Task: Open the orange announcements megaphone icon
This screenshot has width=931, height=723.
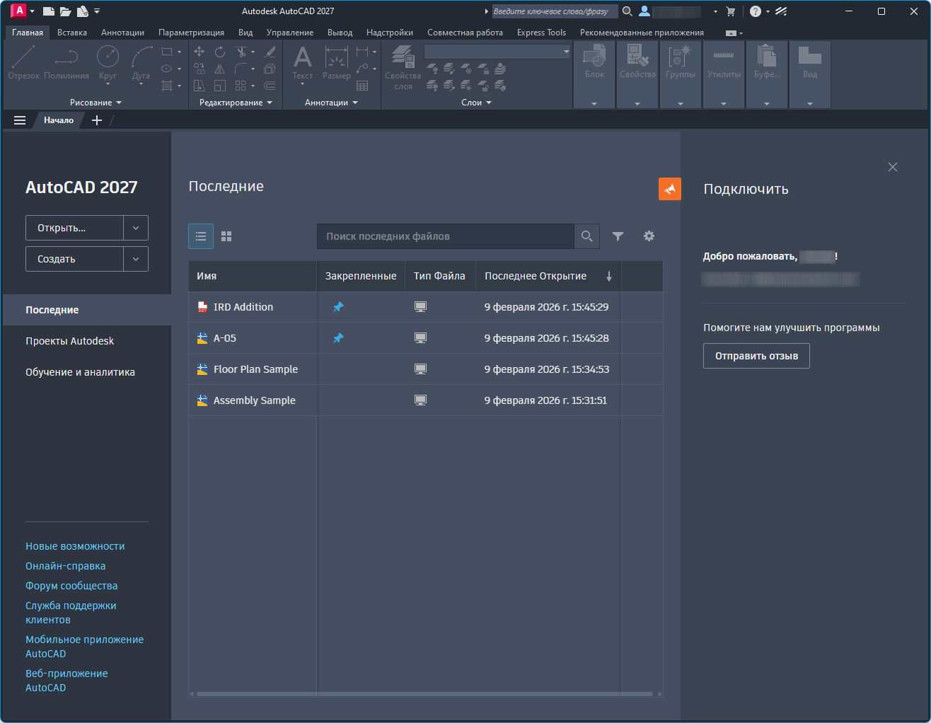Action: 670,189
